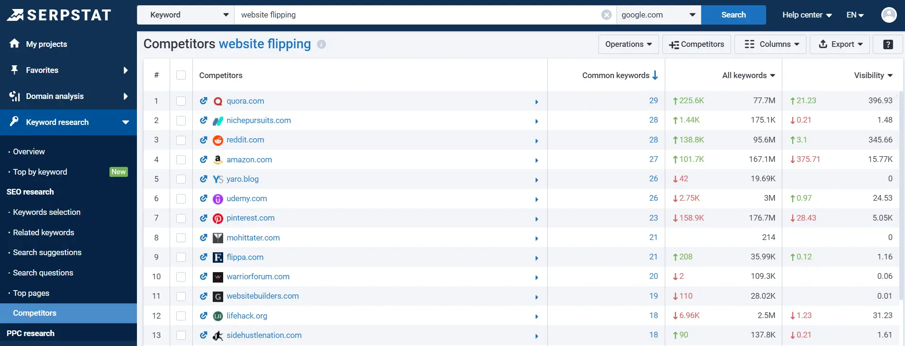Check the yaro.blog row checkbox
Image resolution: width=905 pixels, height=346 pixels.
coord(181,179)
